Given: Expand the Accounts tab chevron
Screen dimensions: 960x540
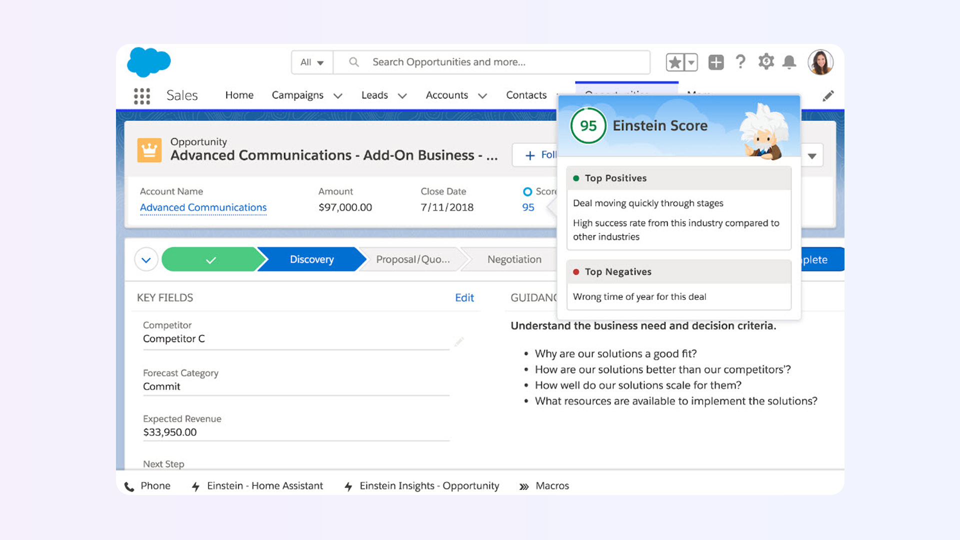Looking at the screenshot, I should [x=482, y=96].
